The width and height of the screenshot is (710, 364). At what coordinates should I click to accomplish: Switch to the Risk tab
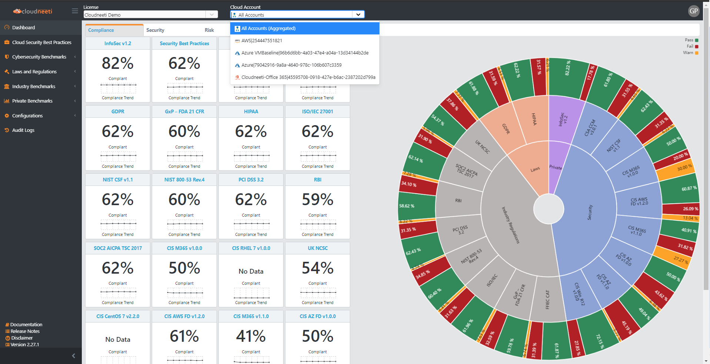click(209, 30)
